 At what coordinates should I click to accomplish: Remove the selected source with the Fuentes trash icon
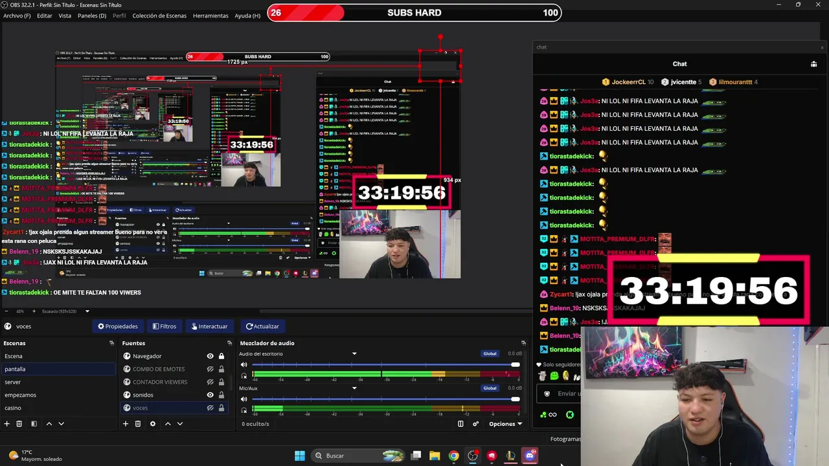(138, 424)
